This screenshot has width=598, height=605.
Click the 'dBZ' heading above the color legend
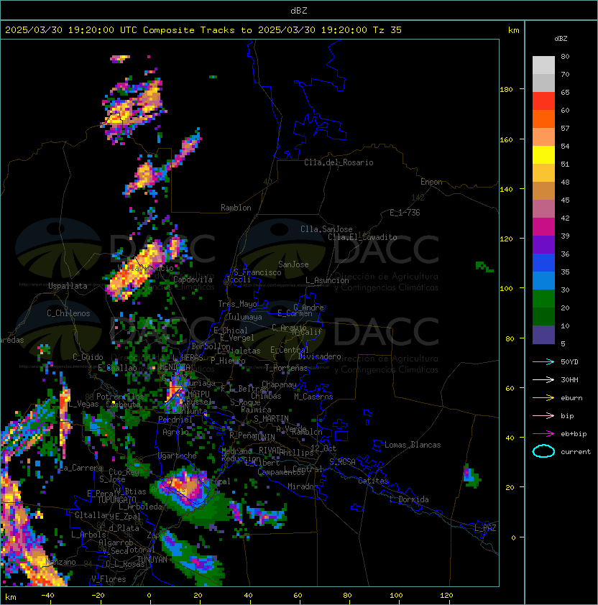tap(561, 39)
